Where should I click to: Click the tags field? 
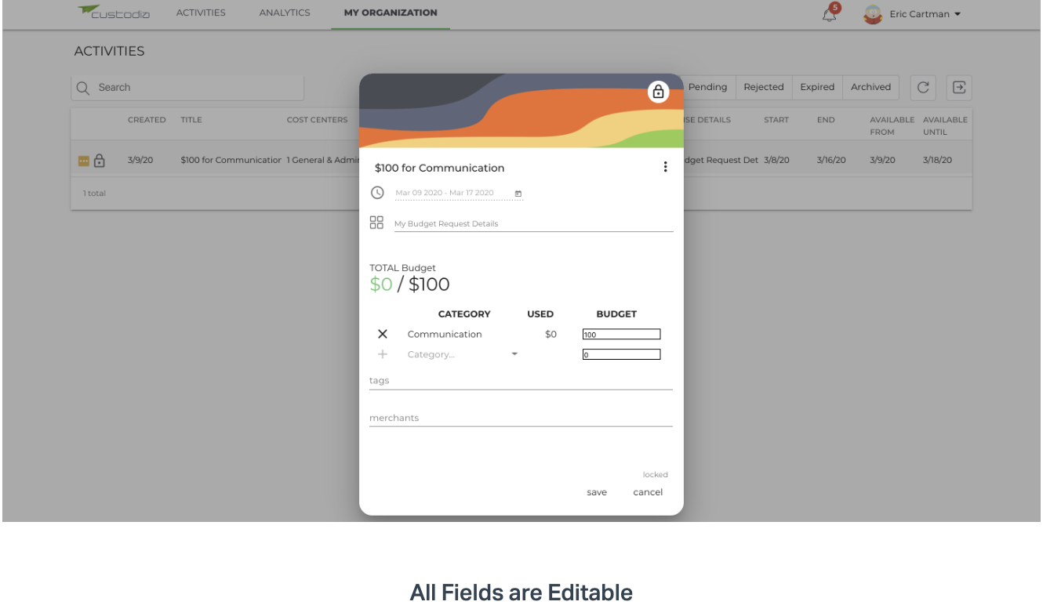tap(521, 381)
